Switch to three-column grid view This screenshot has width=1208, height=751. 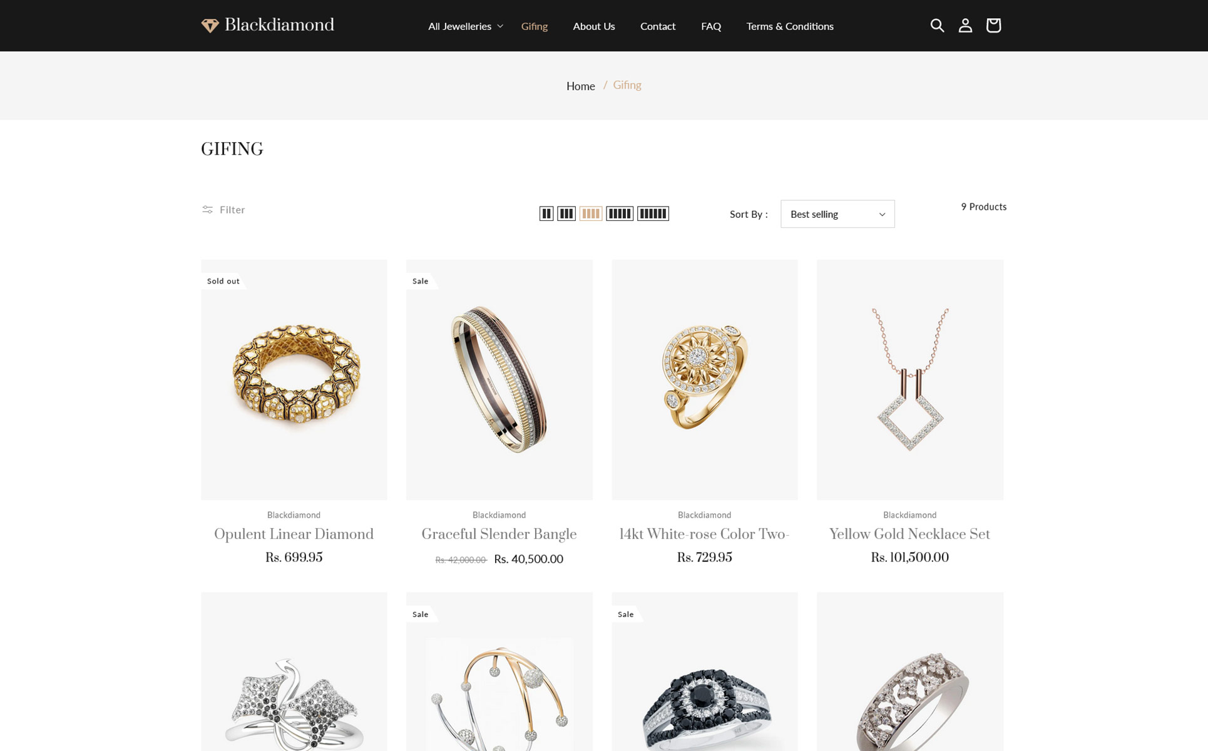pos(566,214)
